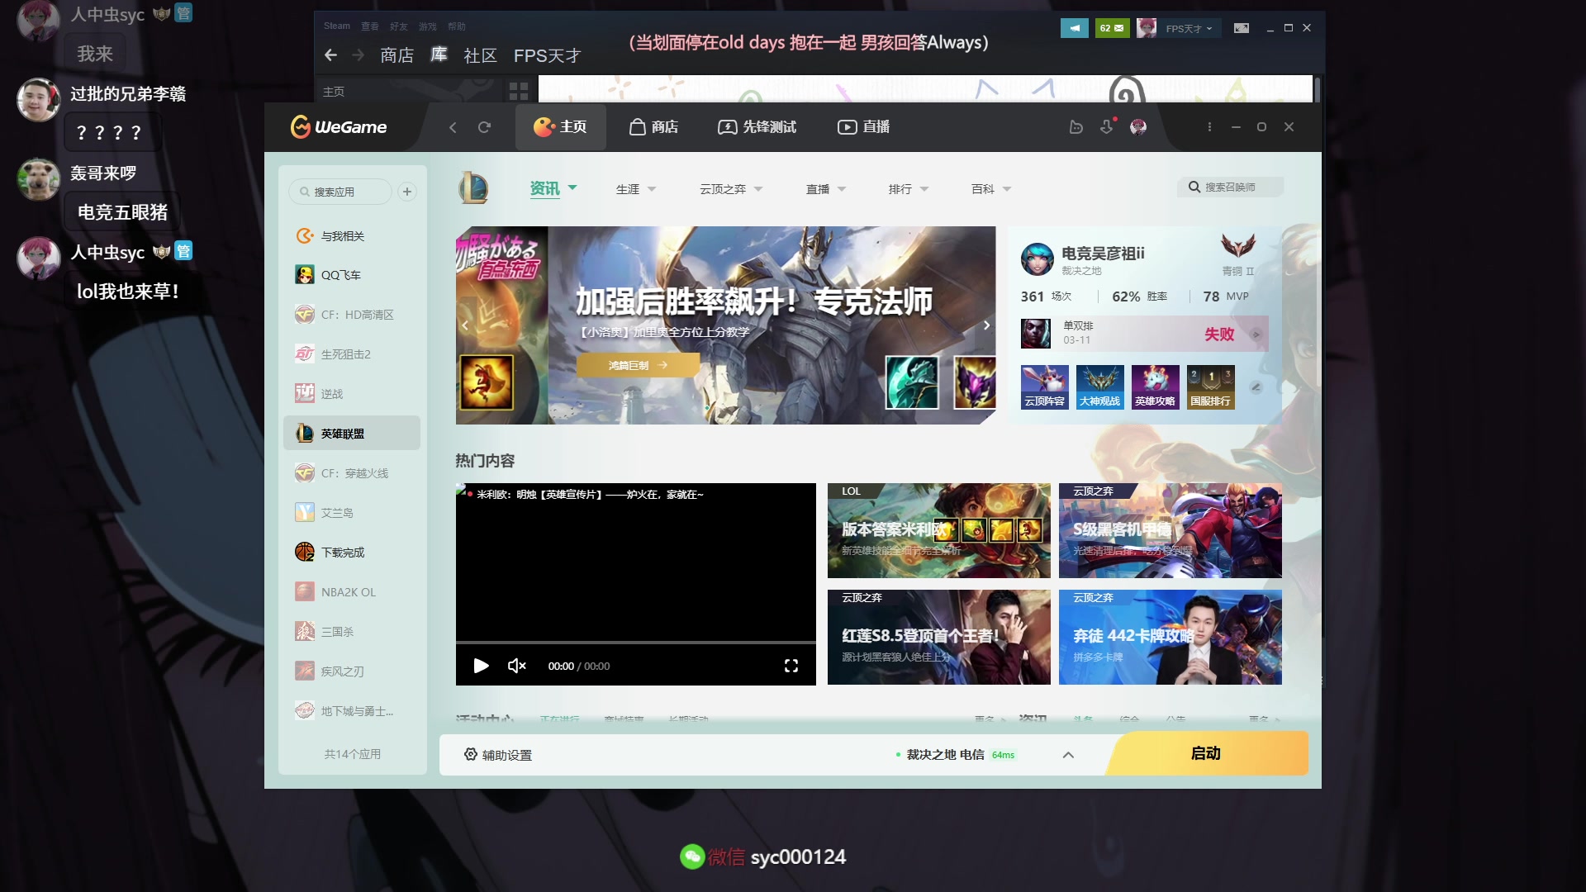This screenshot has height=892, width=1586.
Task: Expand the 百科 dropdown menu
Action: 991,189
